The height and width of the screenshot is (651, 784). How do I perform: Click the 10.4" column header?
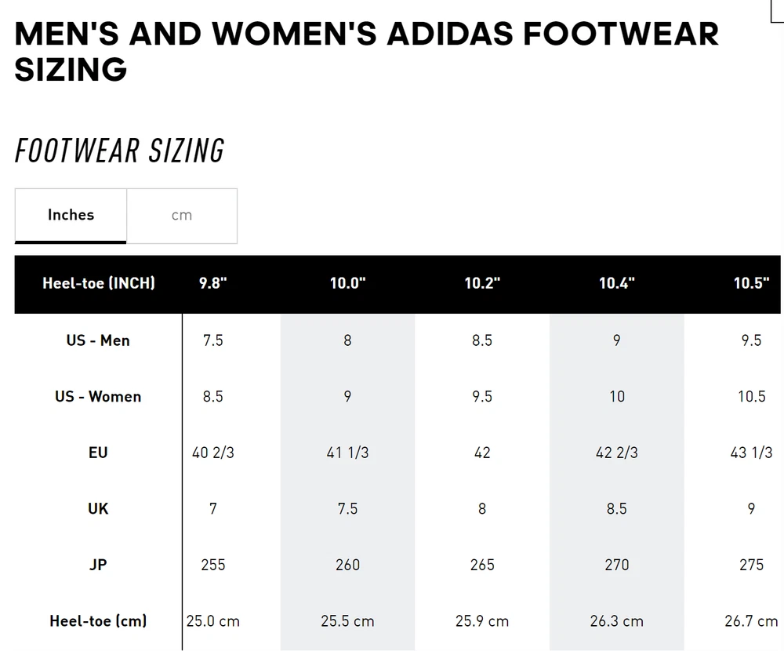tap(617, 284)
